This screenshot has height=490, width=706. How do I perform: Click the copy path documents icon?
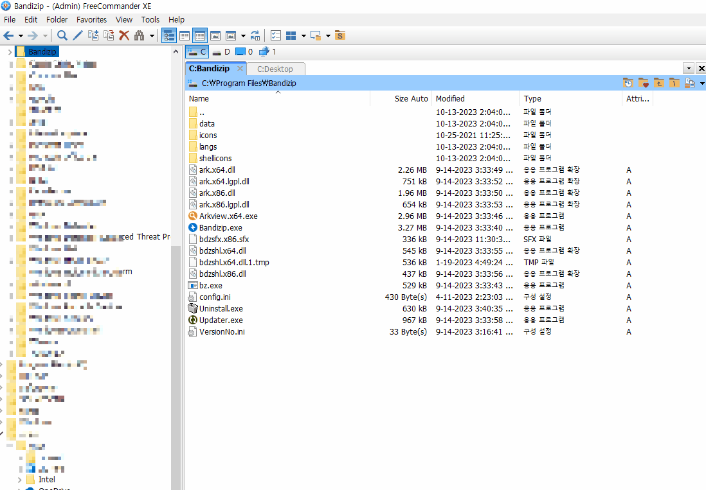(689, 83)
